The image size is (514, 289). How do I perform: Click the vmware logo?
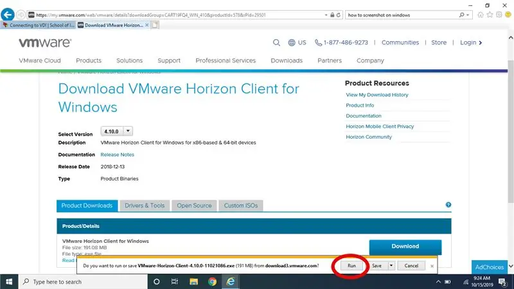(45, 42)
